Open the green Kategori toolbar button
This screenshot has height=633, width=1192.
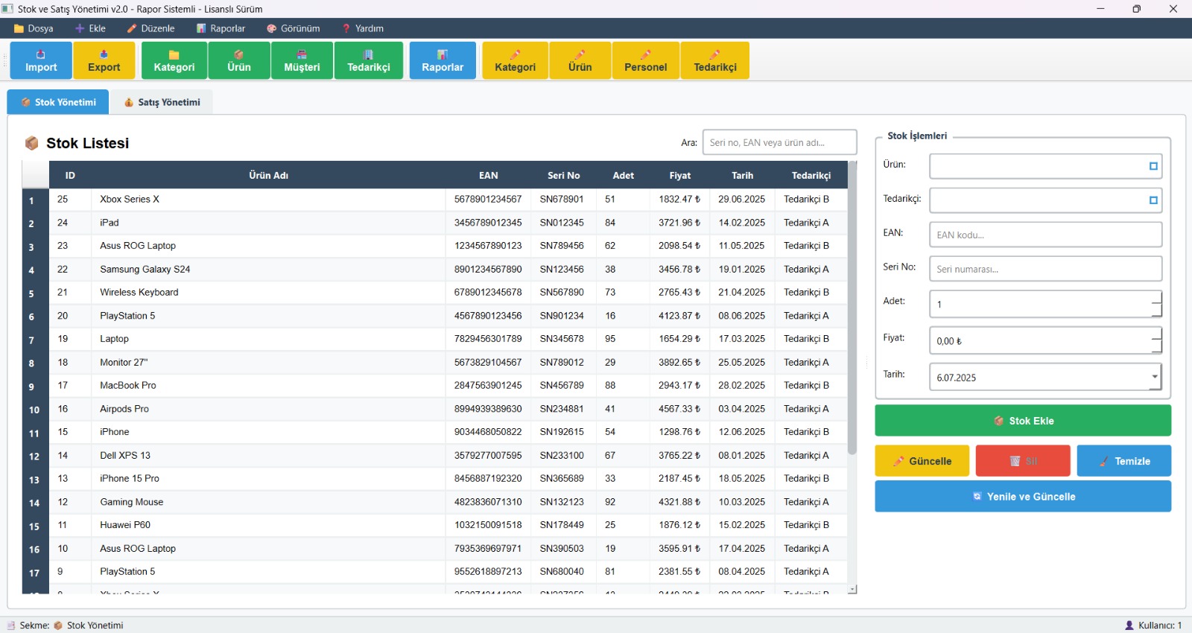click(x=174, y=60)
